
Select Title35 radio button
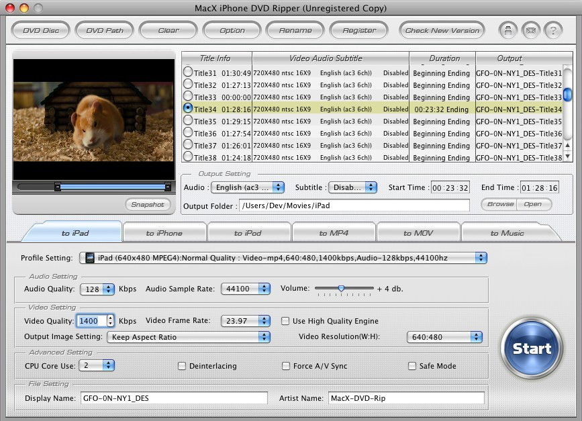pos(188,120)
